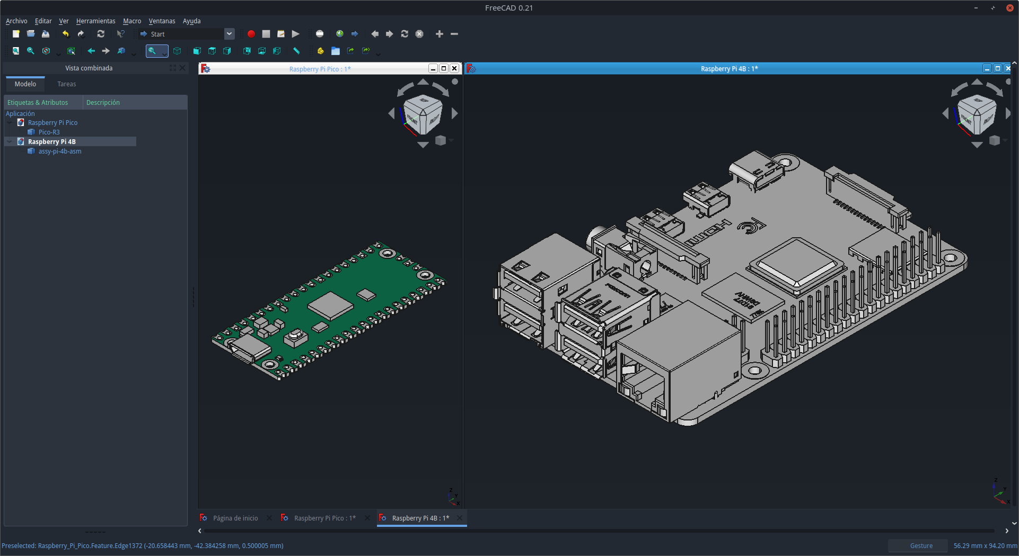1019x556 pixels.
Task: Set the top view
Action: [x=212, y=51]
